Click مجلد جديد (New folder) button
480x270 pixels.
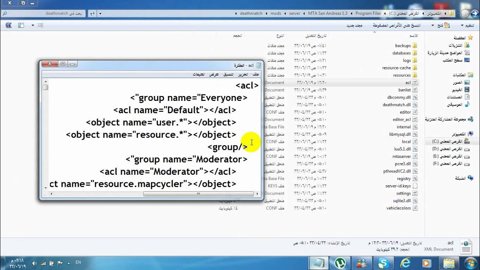click(354, 25)
